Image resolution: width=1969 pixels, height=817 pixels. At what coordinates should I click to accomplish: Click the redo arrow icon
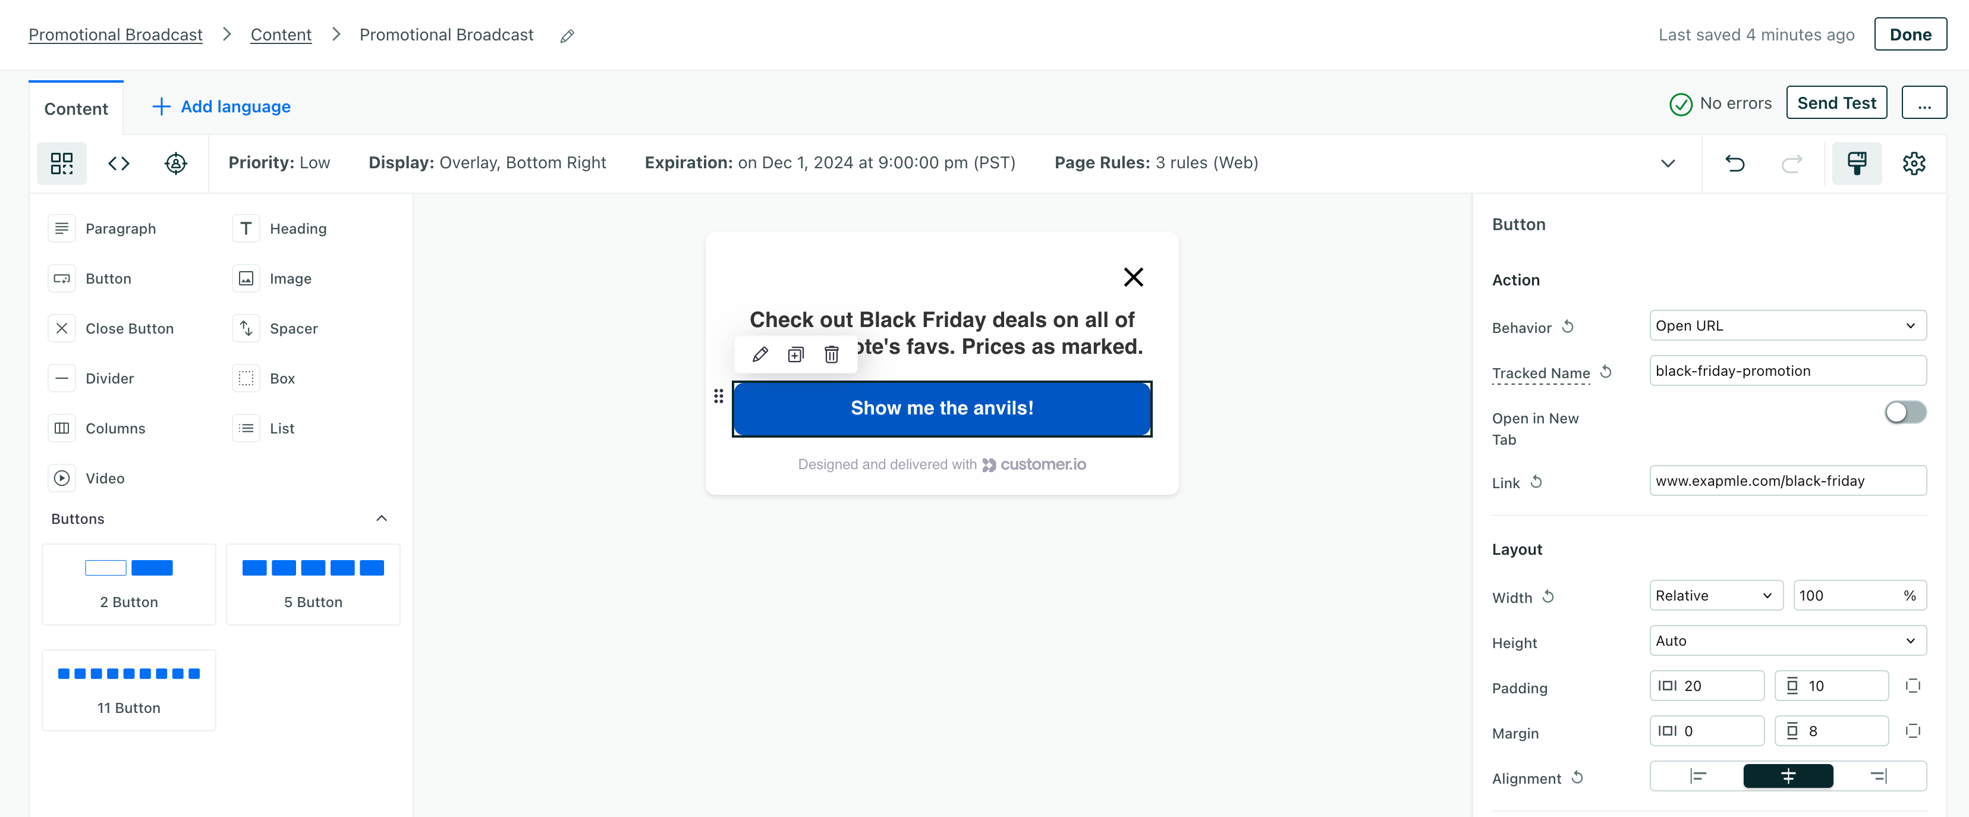tap(1791, 162)
